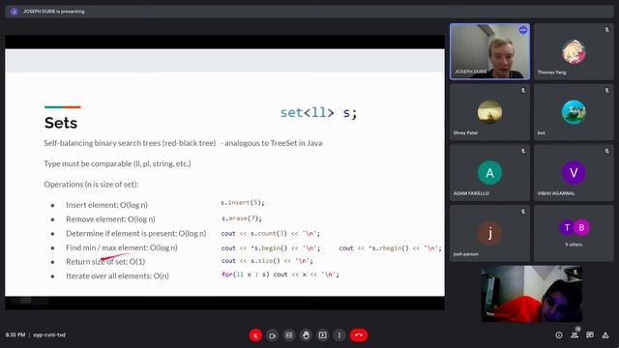This screenshot has width=619, height=348.
Task: Click the 'JOSEPH DURIE is presenting' banner text
Action: (x=54, y=12)
